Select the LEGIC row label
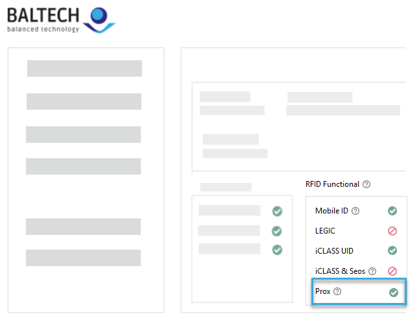This screenshot has height=327, width=419. coord(325,231)
